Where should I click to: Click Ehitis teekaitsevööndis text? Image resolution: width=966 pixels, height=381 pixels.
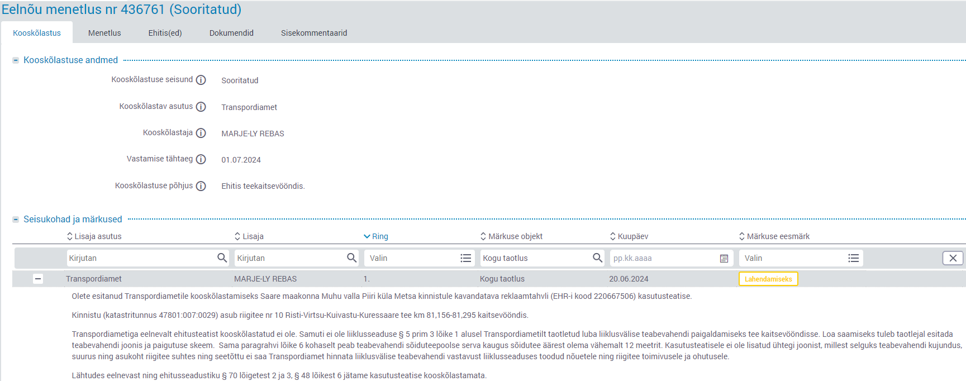tap(263, 186)
